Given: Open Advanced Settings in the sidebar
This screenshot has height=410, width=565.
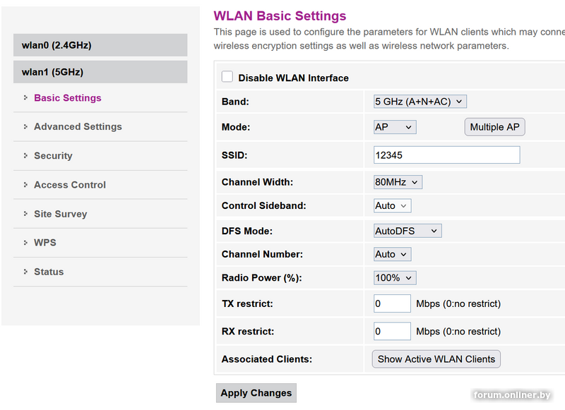Looking at the screenshot, I should point(78,127).
